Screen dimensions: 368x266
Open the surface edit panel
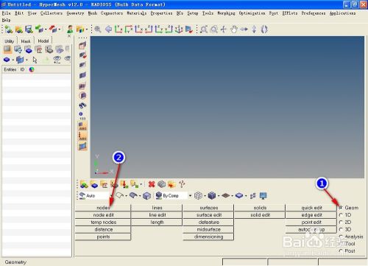[x=209, y=215]
